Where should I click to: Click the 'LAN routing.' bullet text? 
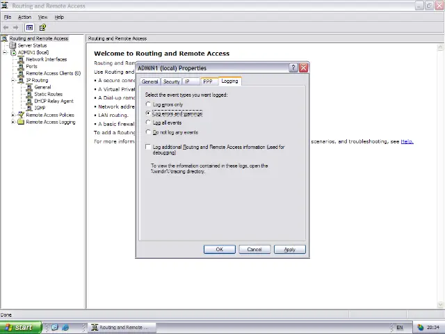tap(113, 115)
